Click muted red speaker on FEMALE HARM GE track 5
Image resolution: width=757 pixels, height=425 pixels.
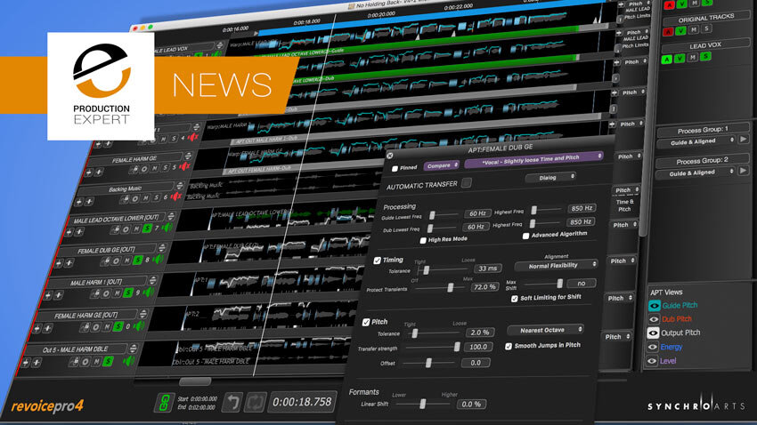(185, 167)
